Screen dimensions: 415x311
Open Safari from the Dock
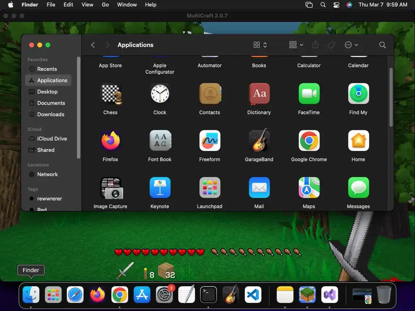[75, 295]
